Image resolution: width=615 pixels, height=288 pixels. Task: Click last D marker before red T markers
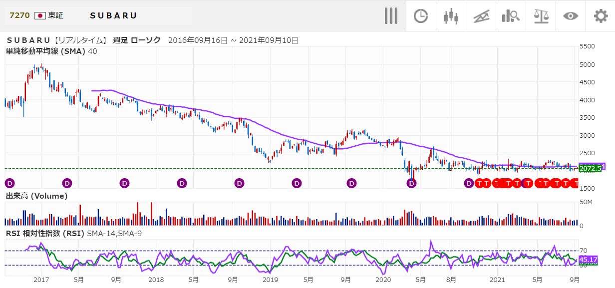[469, 183]
